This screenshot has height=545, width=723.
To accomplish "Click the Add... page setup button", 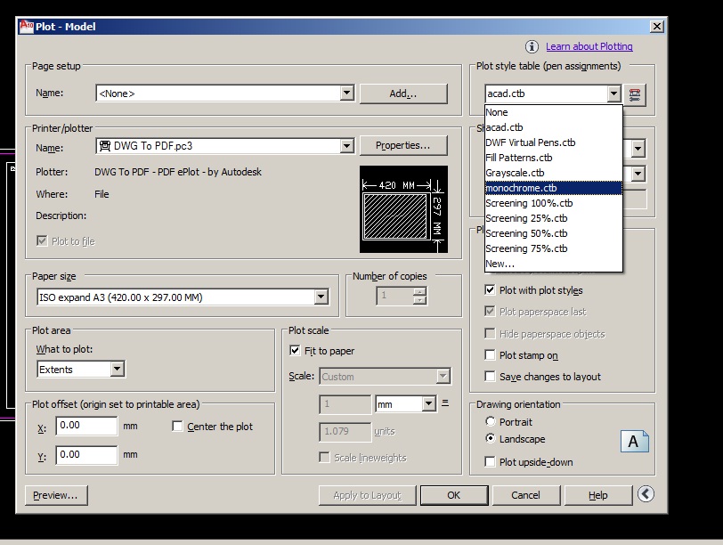I will [x=403, y=94].
